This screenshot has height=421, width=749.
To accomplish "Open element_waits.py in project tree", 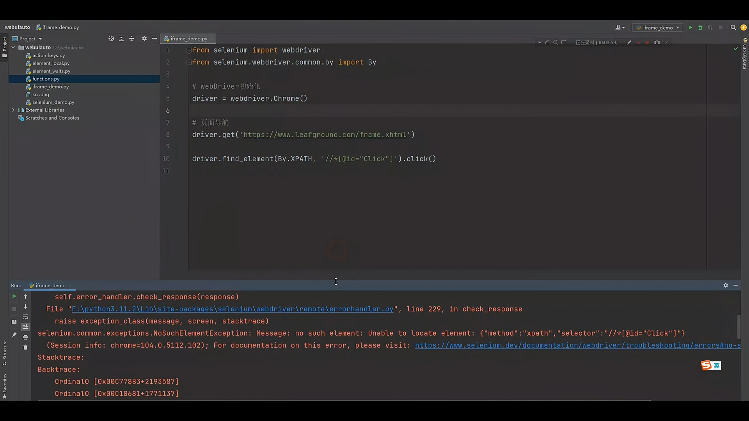I will [x=51, y=71].
